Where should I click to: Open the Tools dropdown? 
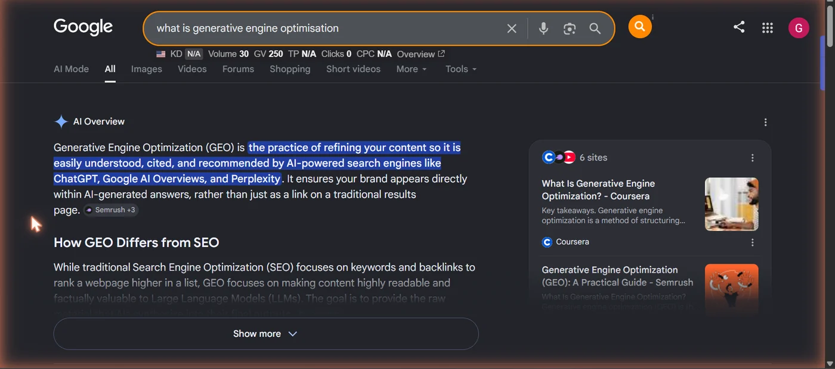tap(461, 69)
